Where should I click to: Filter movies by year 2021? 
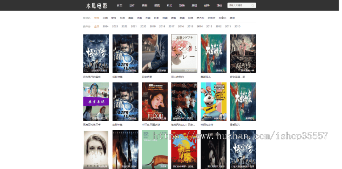click(134, 26)
